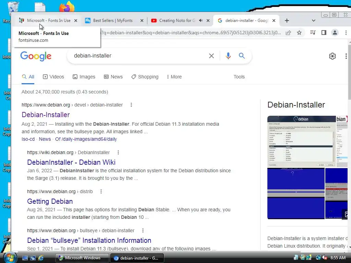Open the tab search chevron
351x263 pixels.
click(x=313, y=21)
